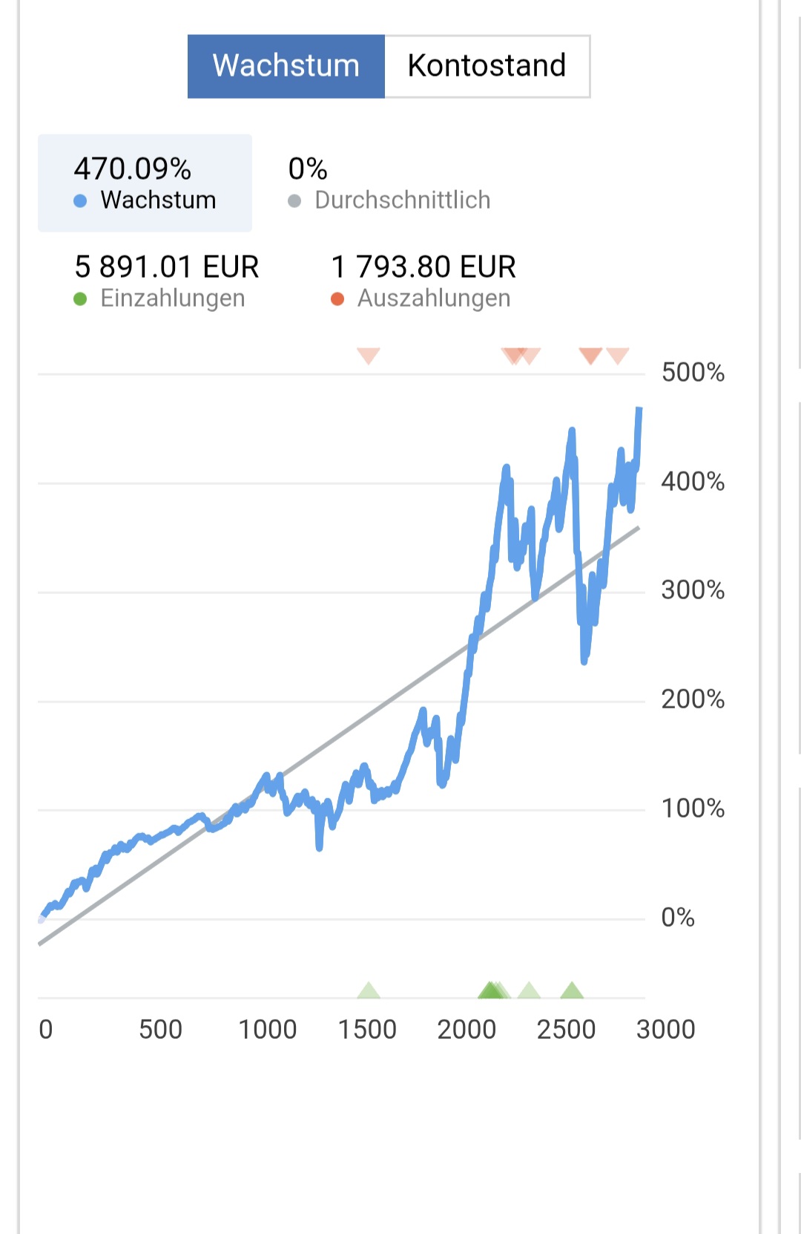
Task: Click the leftmost green deposit triangle marker
Action: point(369,990)
